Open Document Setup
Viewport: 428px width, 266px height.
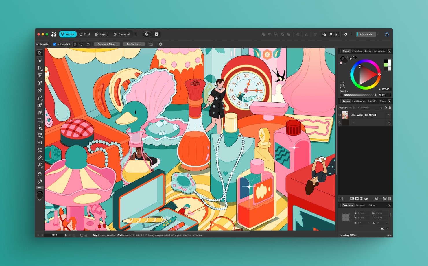[107, 44]
